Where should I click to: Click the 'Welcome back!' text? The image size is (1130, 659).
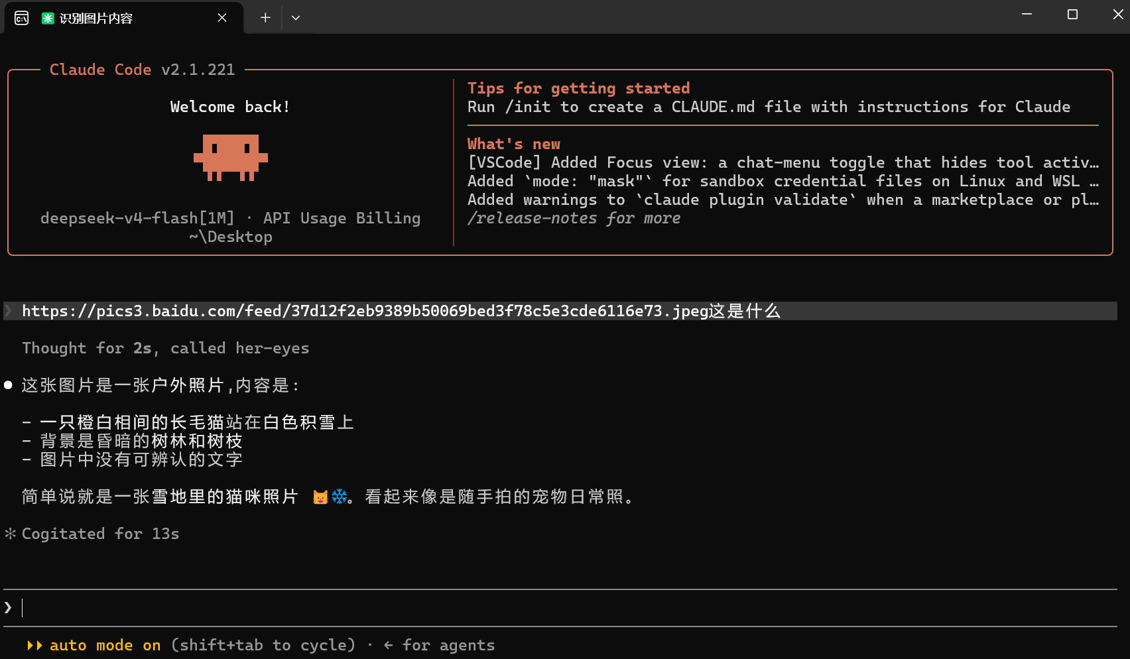coord(230,107)
